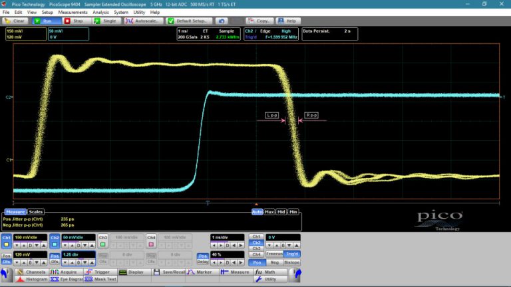The image size is (511, 287).
Task: Toggle channel Ch1 with yellow indicator
Action: point(7,241)
